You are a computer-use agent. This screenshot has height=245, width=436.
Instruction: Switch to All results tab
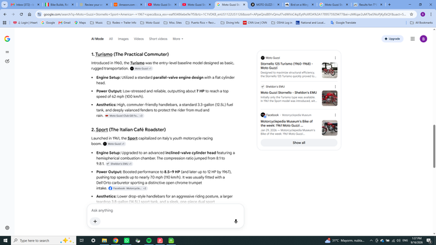click(110, 39)
